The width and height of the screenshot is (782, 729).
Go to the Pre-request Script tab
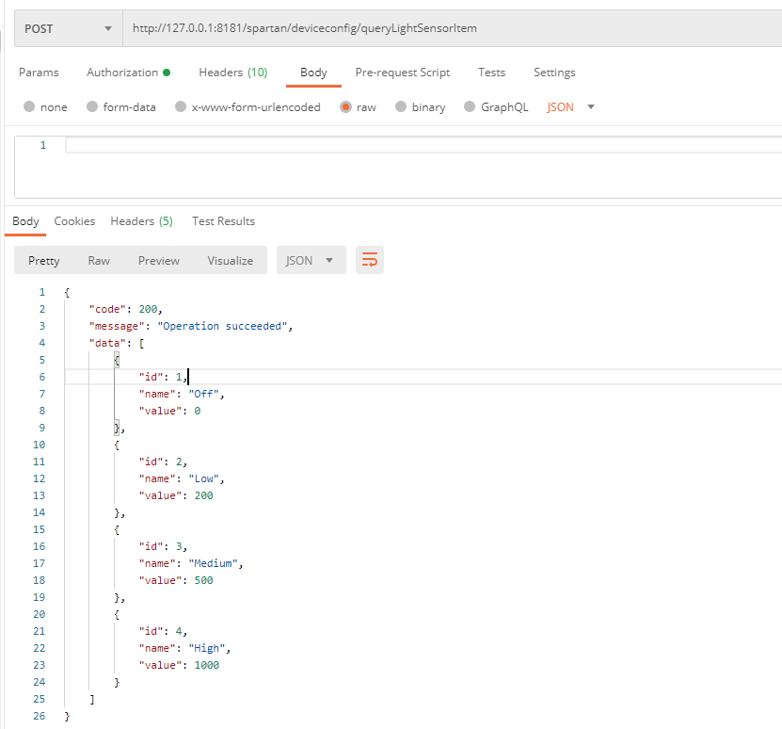click(402, 73)
